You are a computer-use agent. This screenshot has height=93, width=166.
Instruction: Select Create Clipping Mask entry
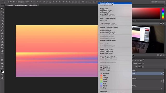(115, 40)
